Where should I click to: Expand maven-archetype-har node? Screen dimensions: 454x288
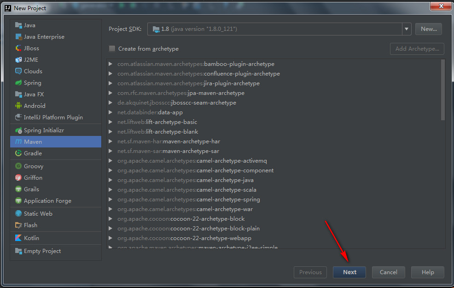pyautogui.click(x=111, y=141)
